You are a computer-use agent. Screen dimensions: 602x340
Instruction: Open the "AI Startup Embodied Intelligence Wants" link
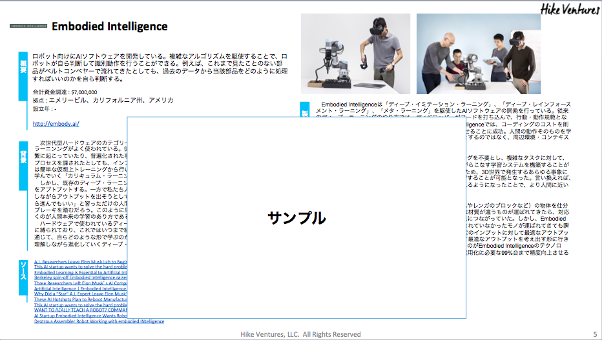tap(81, 316)
